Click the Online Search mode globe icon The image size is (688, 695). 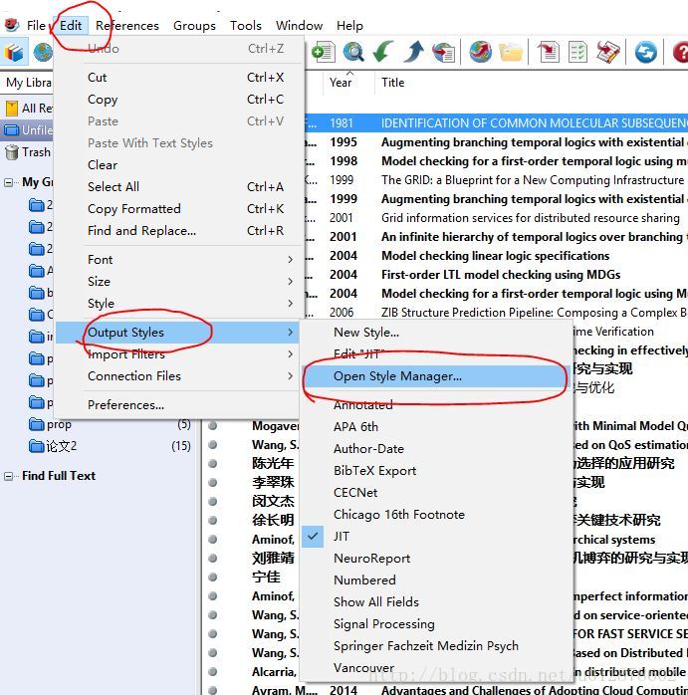pos(43,53)
